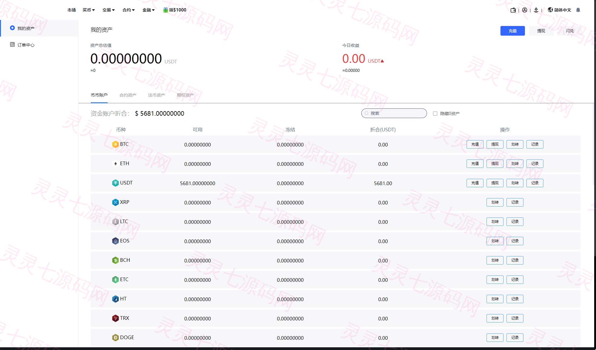Click 划转 in the DOGE row
Screen dimensions: 596x350
click(495, 338)
